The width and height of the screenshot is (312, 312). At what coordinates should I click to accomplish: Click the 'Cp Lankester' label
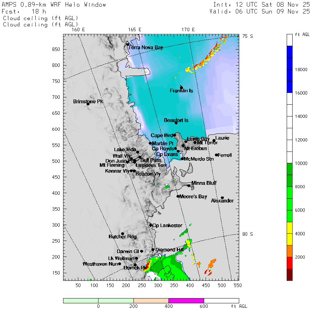click(167, 225)
